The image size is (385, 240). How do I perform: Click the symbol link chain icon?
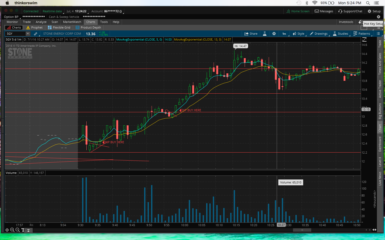(x=36, y=34)
